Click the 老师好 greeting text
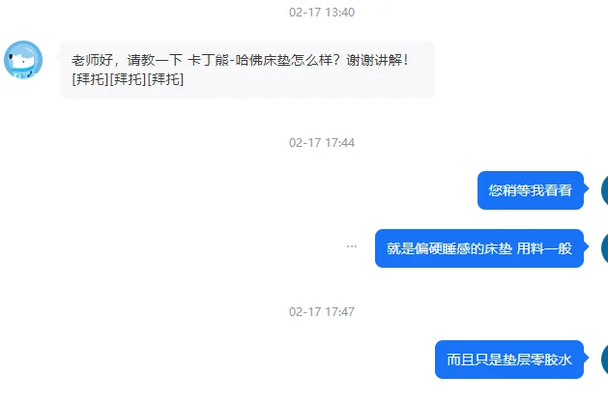 [x=92, y=60]
